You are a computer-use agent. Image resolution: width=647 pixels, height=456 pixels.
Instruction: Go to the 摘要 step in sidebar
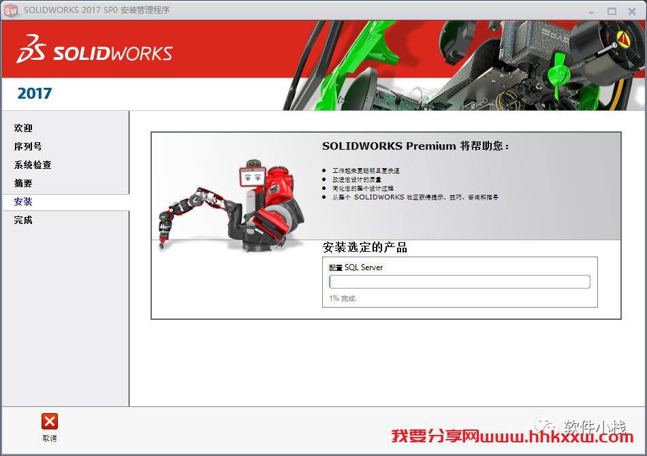(x=23, y=183)
